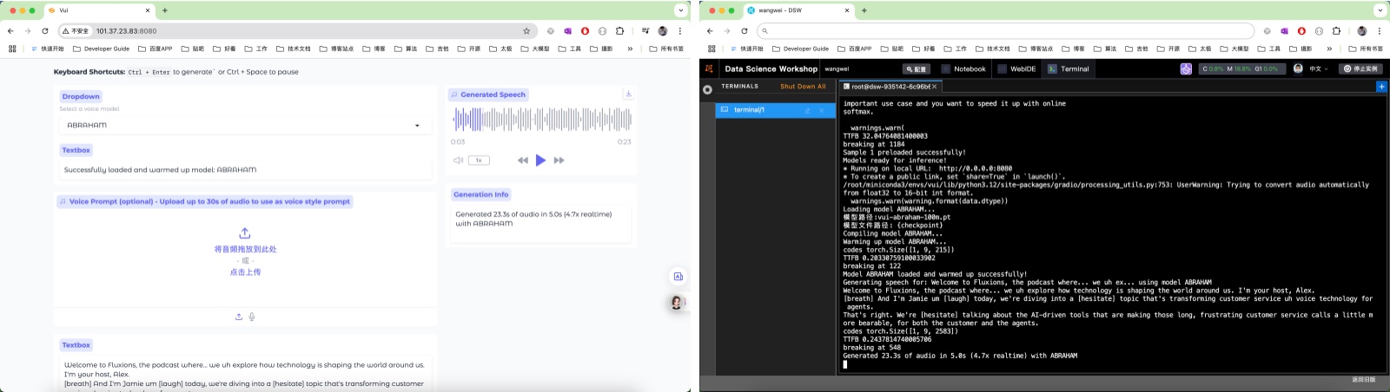1390x392 pixels.
Task: Open media control icon in Vui toolbar
Action: click(645, 30)
